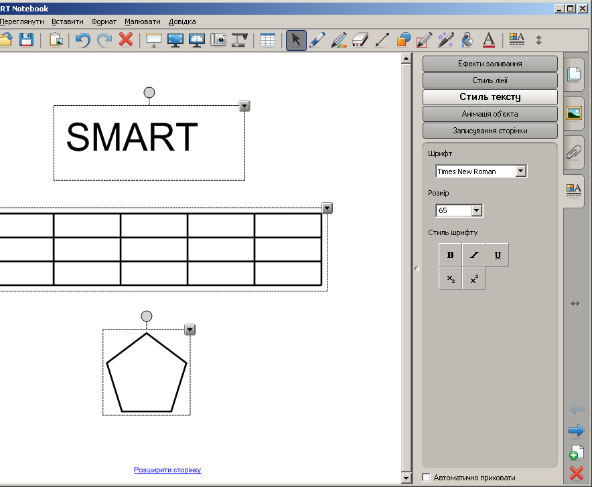
Task: Save the notebook with floppy disk icon
Action: click(26, 40)
